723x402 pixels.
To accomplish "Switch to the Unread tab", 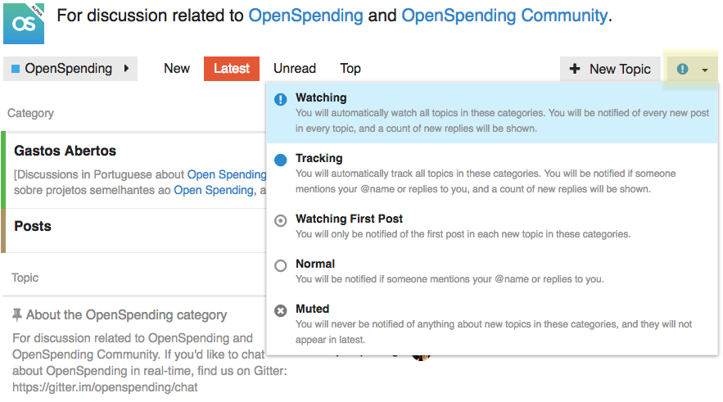I will (295, 69).
